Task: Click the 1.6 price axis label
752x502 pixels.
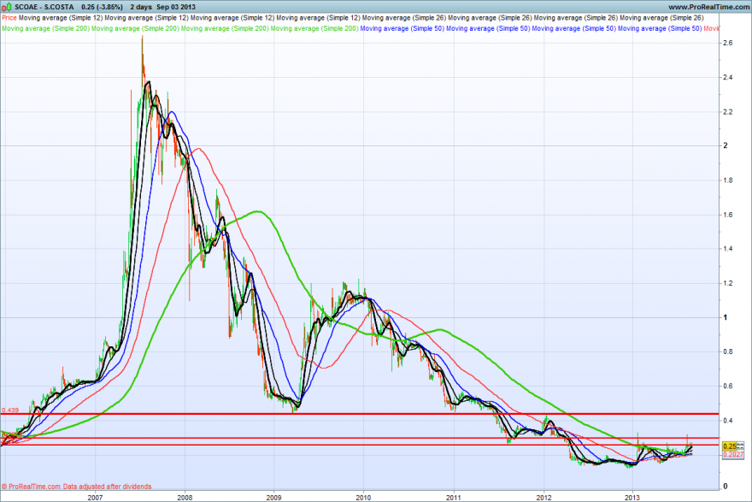Action: (x=727, y=215)
